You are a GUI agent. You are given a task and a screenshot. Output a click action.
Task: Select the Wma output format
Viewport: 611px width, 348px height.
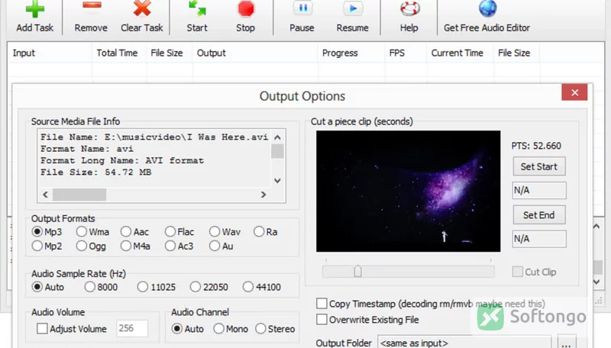point(82,231)
